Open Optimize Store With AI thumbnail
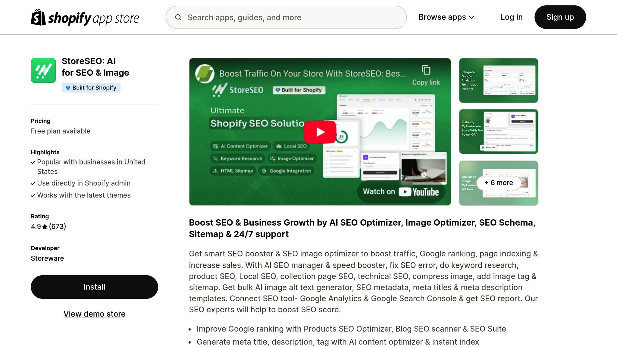Image resolution: width=617 pixels, height=347 pixels. tap(498, 132)
